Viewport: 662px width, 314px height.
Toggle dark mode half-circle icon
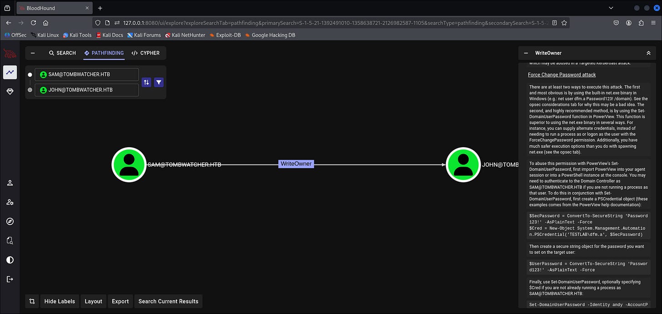(x=10, y=260)
